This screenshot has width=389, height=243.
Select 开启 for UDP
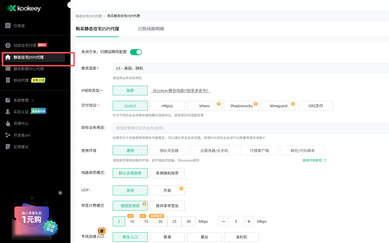(x=167, y=190)
